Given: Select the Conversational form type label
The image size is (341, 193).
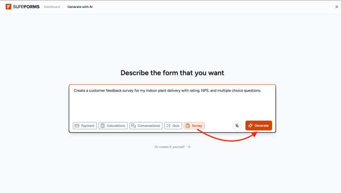Looking at the screenshot, I should [149, 126].
